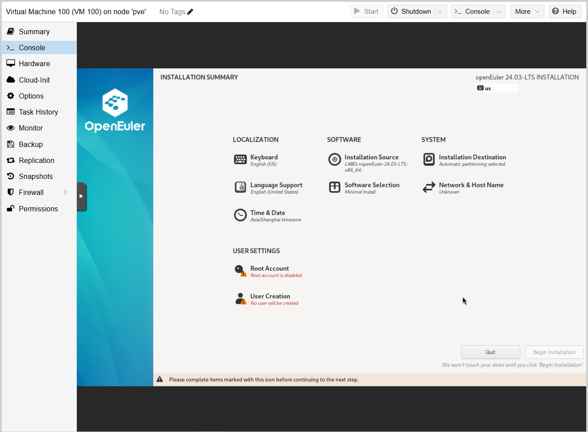Open the Snapshots section
The height and width of the screenshot is (432, 588).
click(36, 176)
